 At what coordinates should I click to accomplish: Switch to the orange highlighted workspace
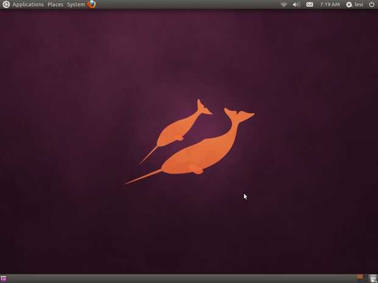pos(360,278)
